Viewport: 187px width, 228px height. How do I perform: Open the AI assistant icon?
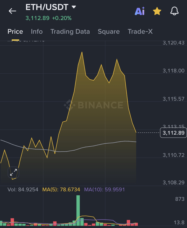click(140, 11)
